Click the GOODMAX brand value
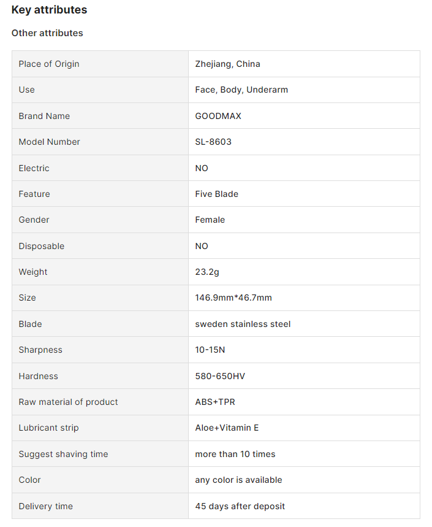The image size is (432, 527). pos(218,116)
